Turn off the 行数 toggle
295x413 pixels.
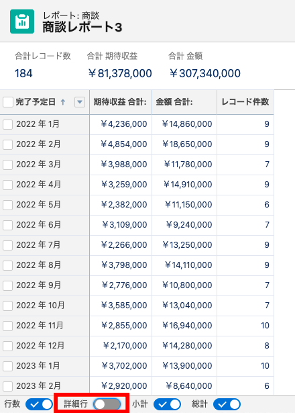tap(39, 404)
